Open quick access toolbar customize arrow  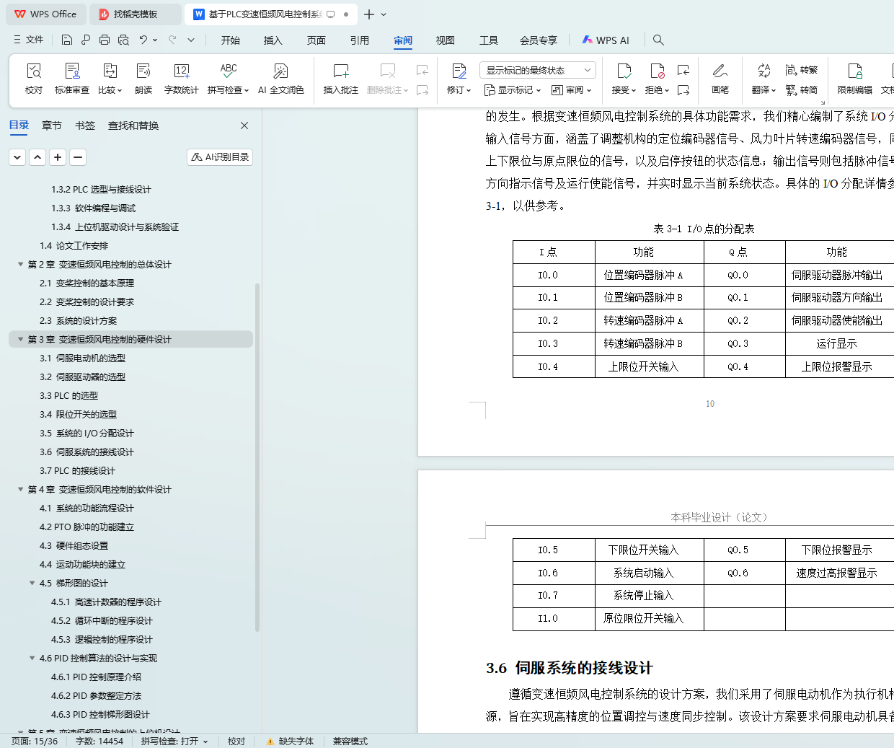(x=191, y=40)
